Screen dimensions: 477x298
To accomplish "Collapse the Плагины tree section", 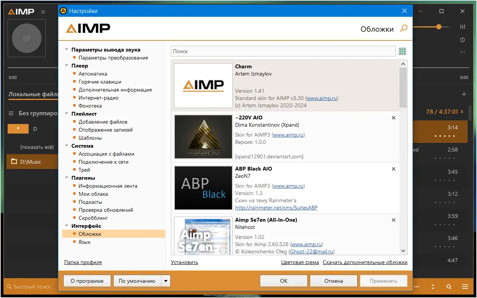I will [67, 178].
